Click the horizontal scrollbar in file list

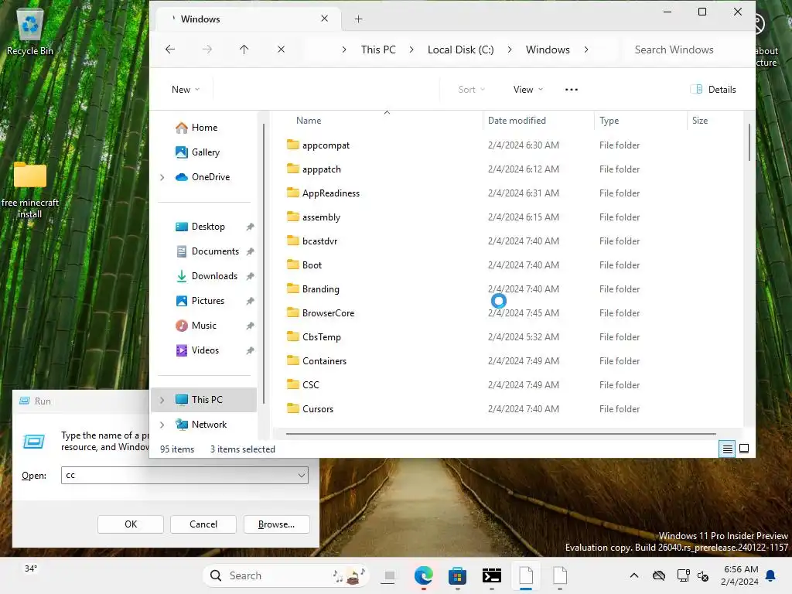[x=500, y=433]
